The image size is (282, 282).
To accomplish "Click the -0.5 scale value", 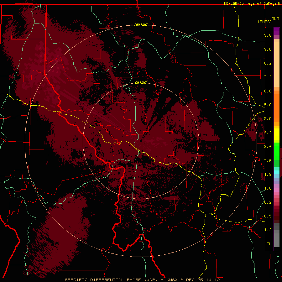I will tap(267, 216).
